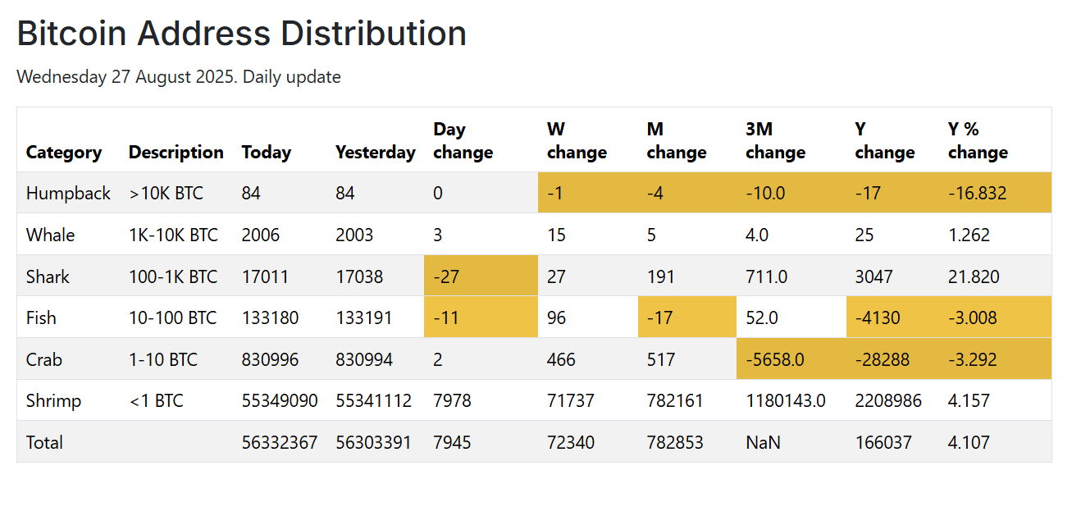
Task: Select the Shrimp today value 55349090
Action: point(279,401)
